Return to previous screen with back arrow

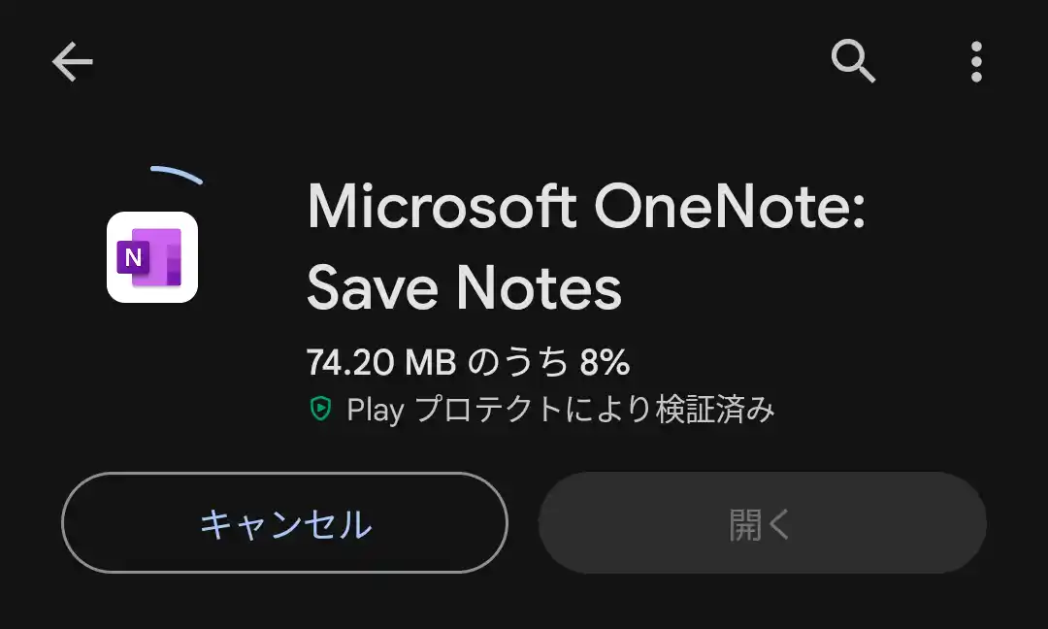(70, 62)
